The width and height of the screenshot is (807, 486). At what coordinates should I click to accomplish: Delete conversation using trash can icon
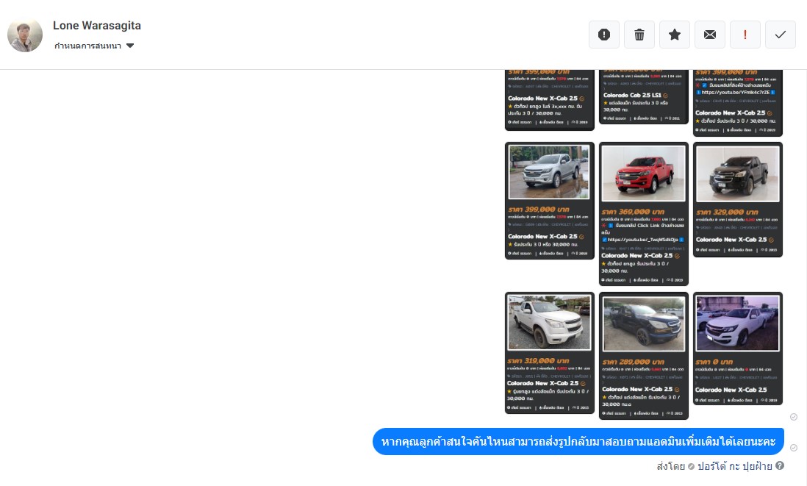(639, 35)
